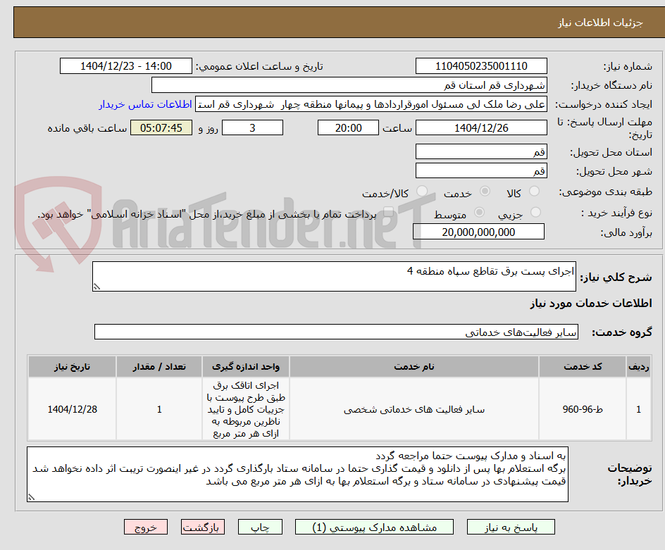Click the 'واحد اندازه گیری' column header

246,367
